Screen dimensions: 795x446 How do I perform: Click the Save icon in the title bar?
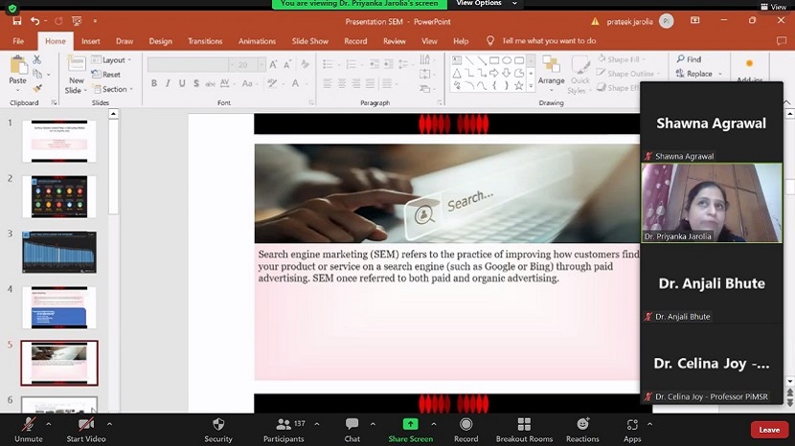tap(15, 20)
